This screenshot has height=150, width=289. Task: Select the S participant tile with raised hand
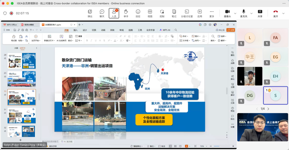pyautogui.click(x=275, y=95)
